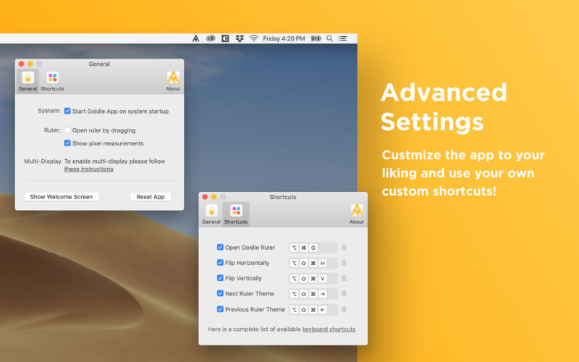The image size is (579, 362).
Task: Click the Reset App button
Action: [x=151, y=197]
